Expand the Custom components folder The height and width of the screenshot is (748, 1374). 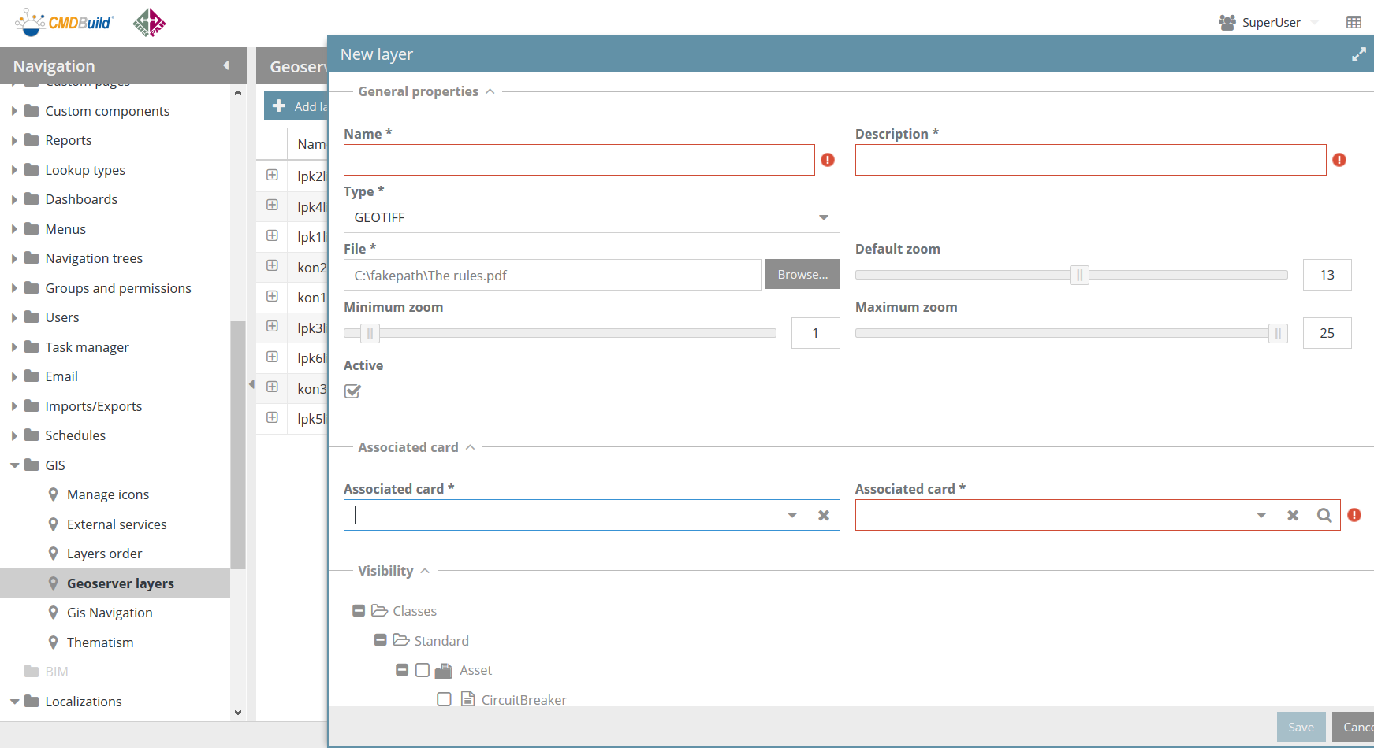(x=14, y=111)
